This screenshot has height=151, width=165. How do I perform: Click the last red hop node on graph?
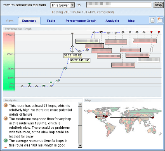coord(159,32)
